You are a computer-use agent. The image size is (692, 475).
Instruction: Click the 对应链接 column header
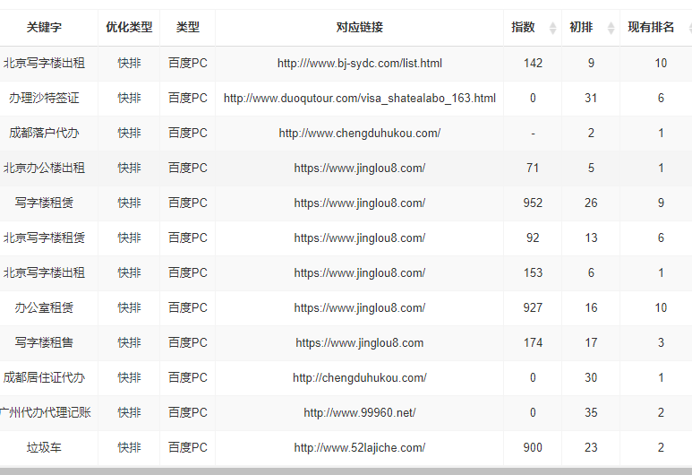[x=359, y=28]
